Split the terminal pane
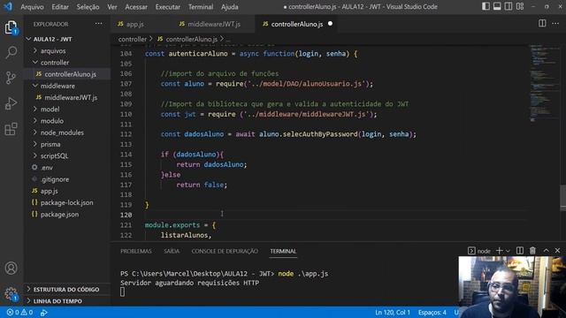This screenshot has width=566, height=318. coord(520,251)
